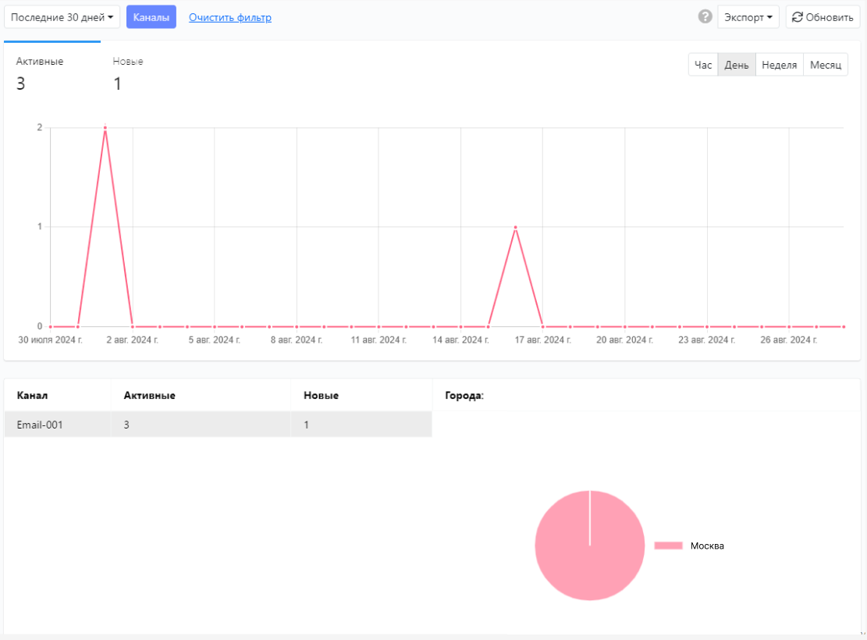867x640 pixels.
Task: Click the 26 авг. 2024 г. axis label
Action: pyautogui.click(x=788, y=340)
